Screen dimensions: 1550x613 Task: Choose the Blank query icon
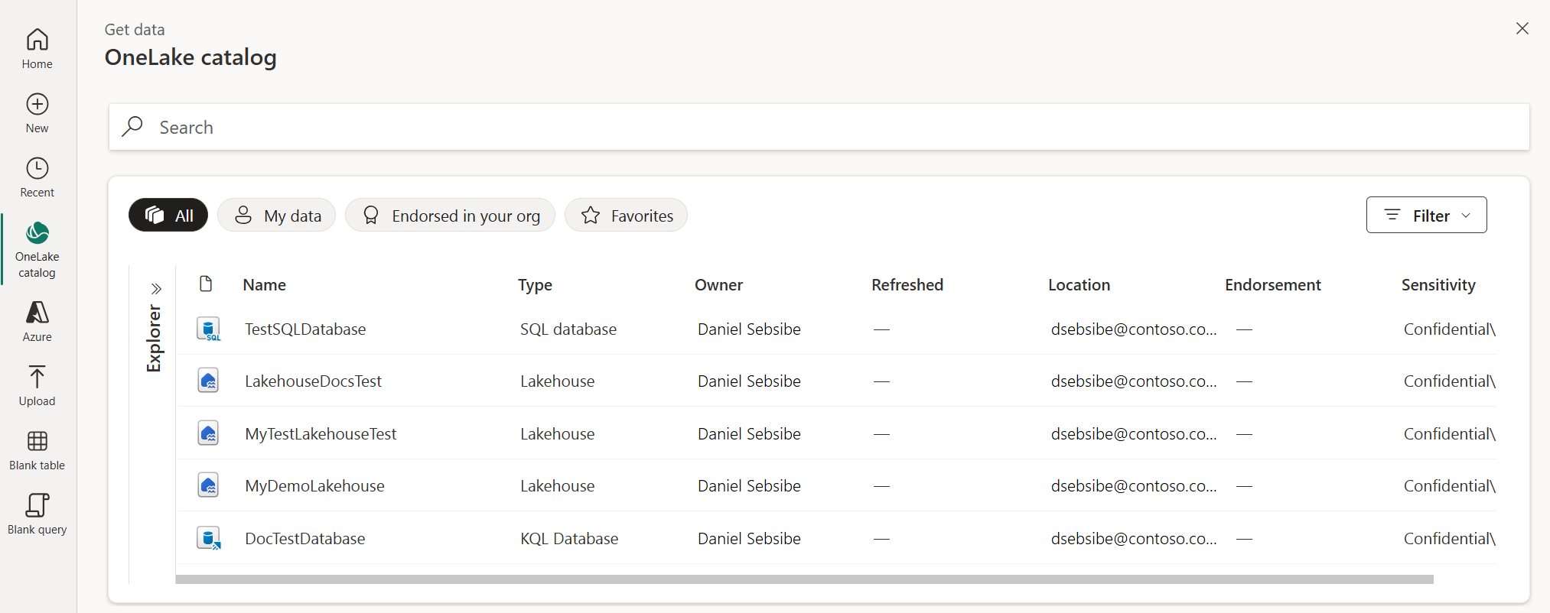pyautogui.click(x=37, y=505)
